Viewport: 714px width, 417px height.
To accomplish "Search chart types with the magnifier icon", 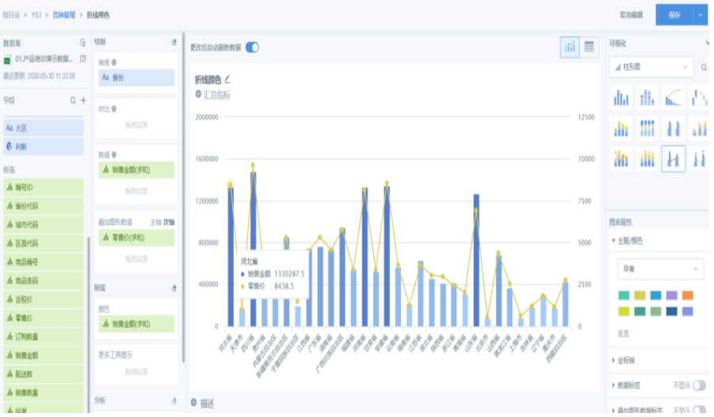I will tap(704, 67).
